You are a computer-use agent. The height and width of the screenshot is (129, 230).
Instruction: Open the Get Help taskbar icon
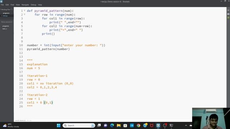tap(145, 125)
